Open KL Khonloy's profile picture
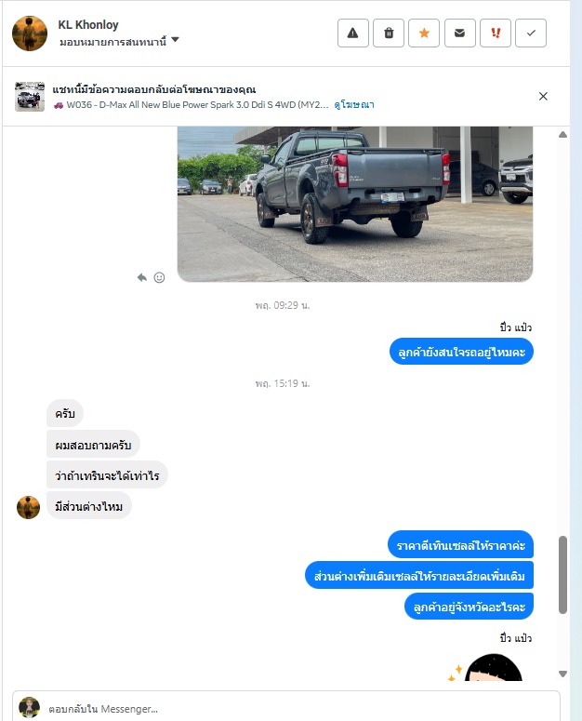582x721 pixels. [x=30, y=33]
